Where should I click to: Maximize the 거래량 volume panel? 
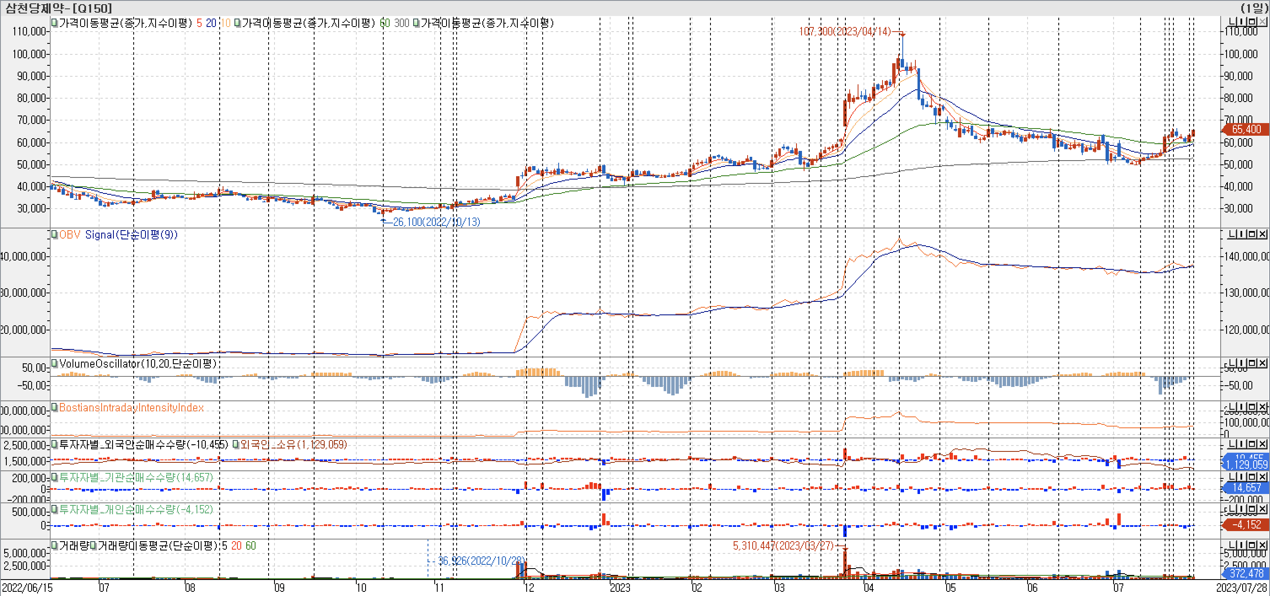click(x=1252, y=545)
